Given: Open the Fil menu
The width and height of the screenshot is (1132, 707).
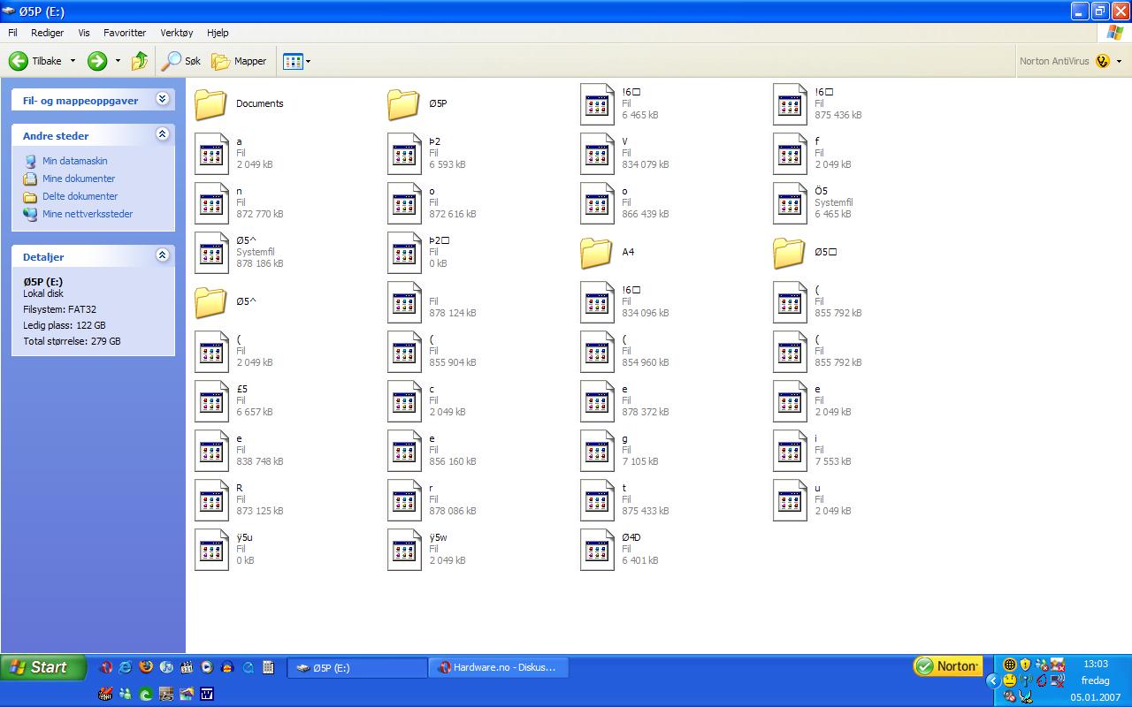Looking at the screenshot, I should click(12, 33).
